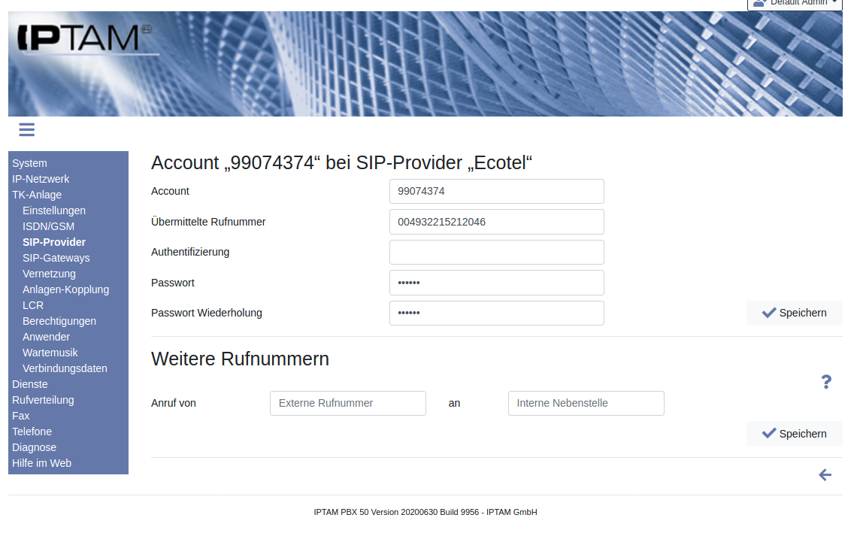The height and width of the screenshot is (533, 860).
Task: Open System in the sidebar
Action: coord(29,163)
